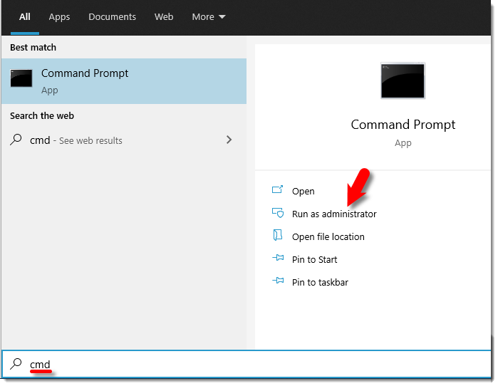The width and height of the screenshot is (498, 386).
Task: Click the search box magnifier icon
Action: [16, 364]
